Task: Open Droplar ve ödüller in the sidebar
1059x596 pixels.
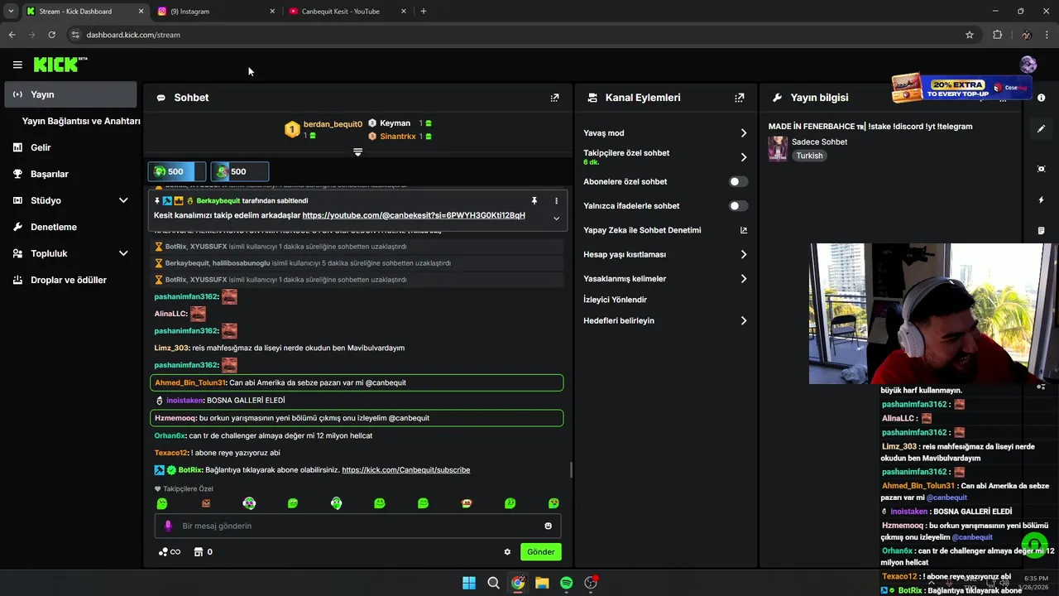Action: click(70, 280)
